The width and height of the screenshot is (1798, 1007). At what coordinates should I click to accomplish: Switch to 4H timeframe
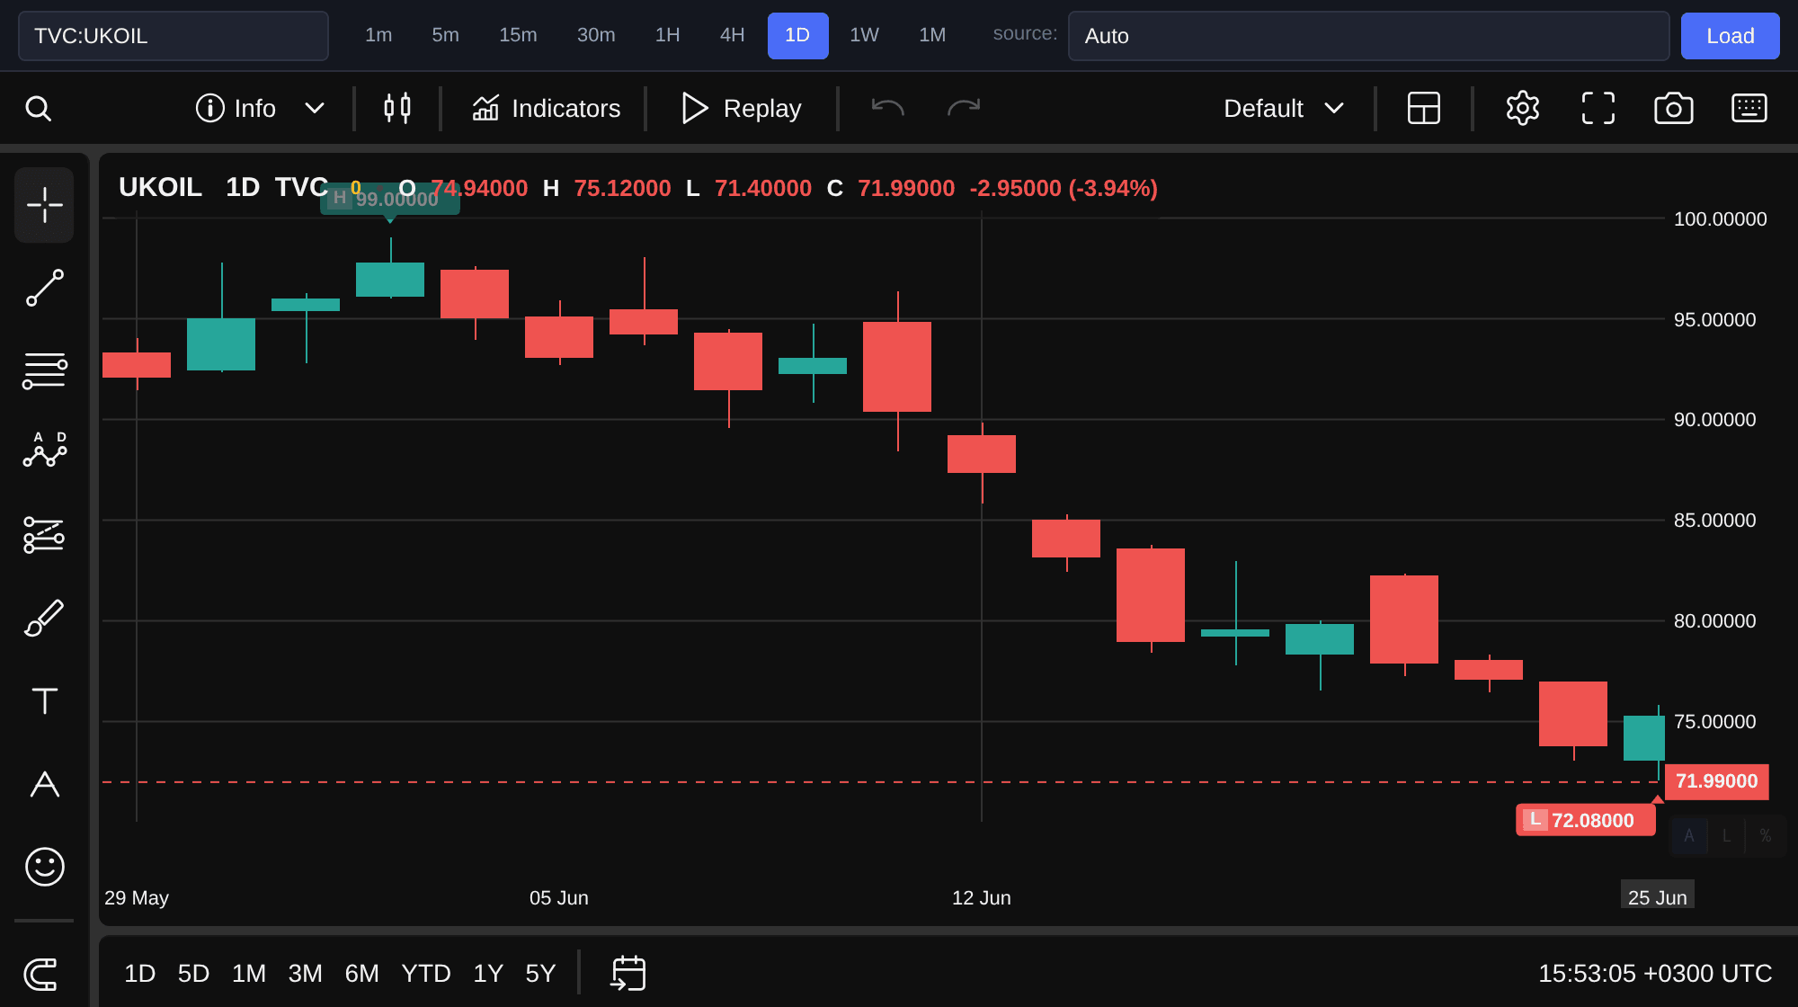(x=732, y=35)
